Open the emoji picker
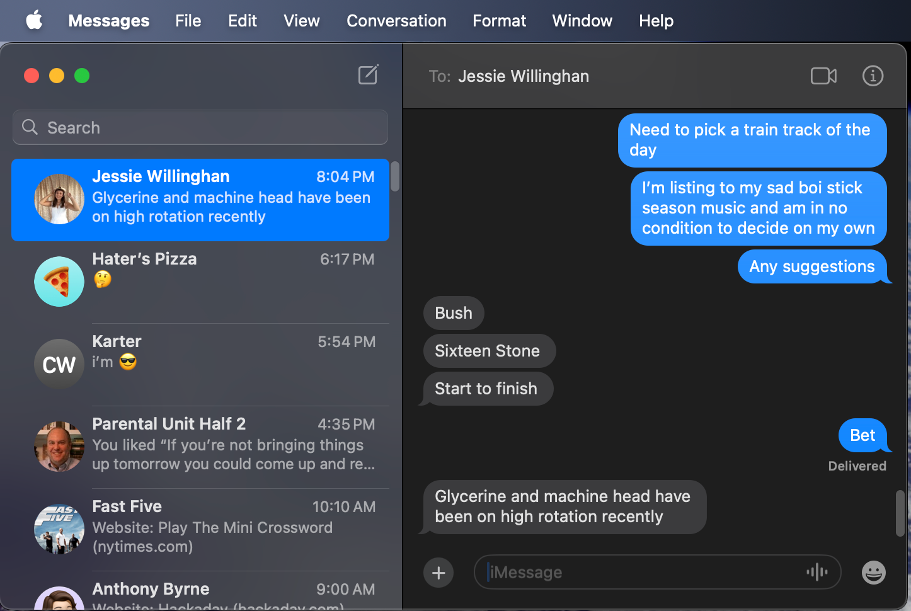Viewport: 911px width, 611px height. point(874,573)
